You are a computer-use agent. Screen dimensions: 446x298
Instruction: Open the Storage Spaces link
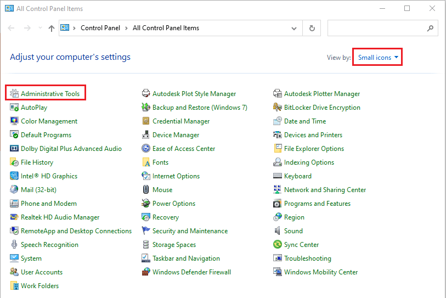point(174,245)
